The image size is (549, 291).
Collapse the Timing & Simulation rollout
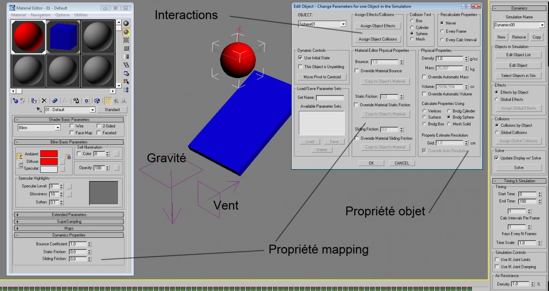(x=519, y=181)
